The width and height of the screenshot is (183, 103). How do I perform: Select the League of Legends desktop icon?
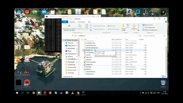146,12
